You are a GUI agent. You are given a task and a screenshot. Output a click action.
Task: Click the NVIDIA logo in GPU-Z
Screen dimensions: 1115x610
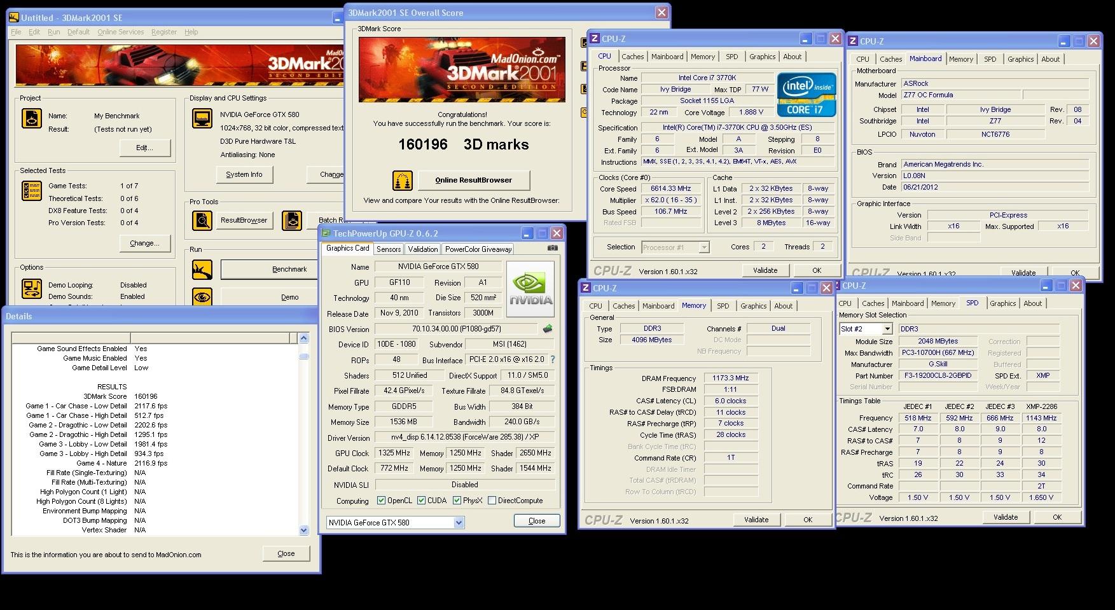[x=530, y=289]
